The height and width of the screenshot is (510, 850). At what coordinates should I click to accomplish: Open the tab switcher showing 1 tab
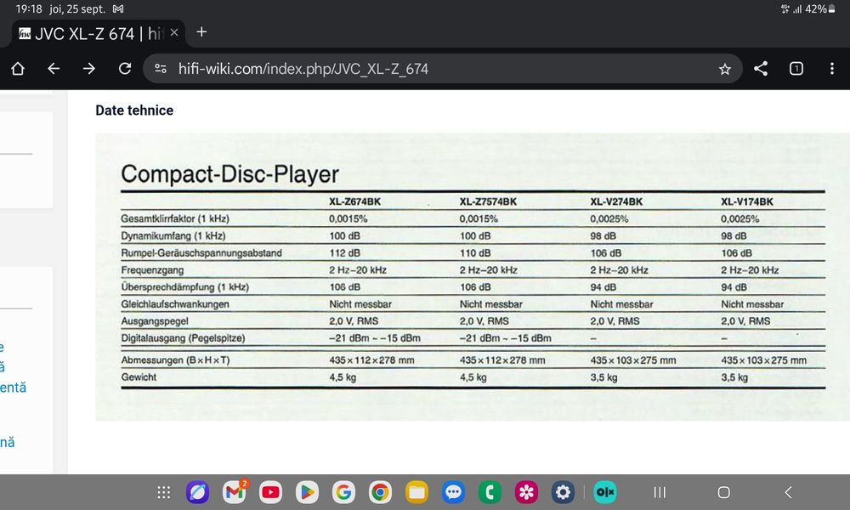[796, 69]
